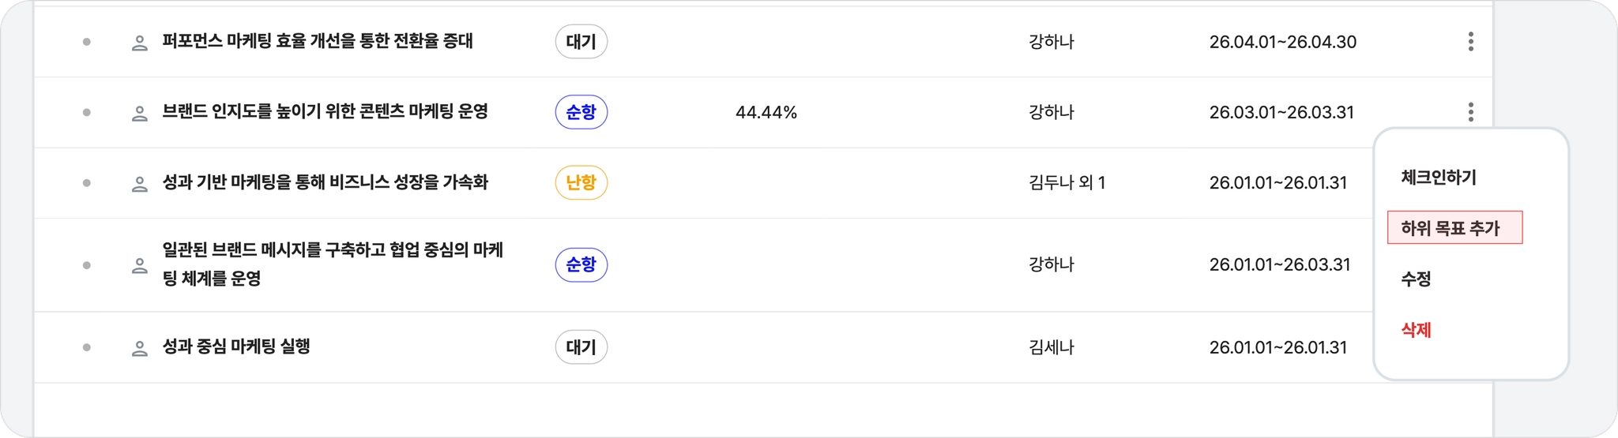Open goal 성과 기반 마케팅을 통해 비즈니스 성장을 가속화
Image resolution: width=1618 pixels, height=438 pixels.
325,182
